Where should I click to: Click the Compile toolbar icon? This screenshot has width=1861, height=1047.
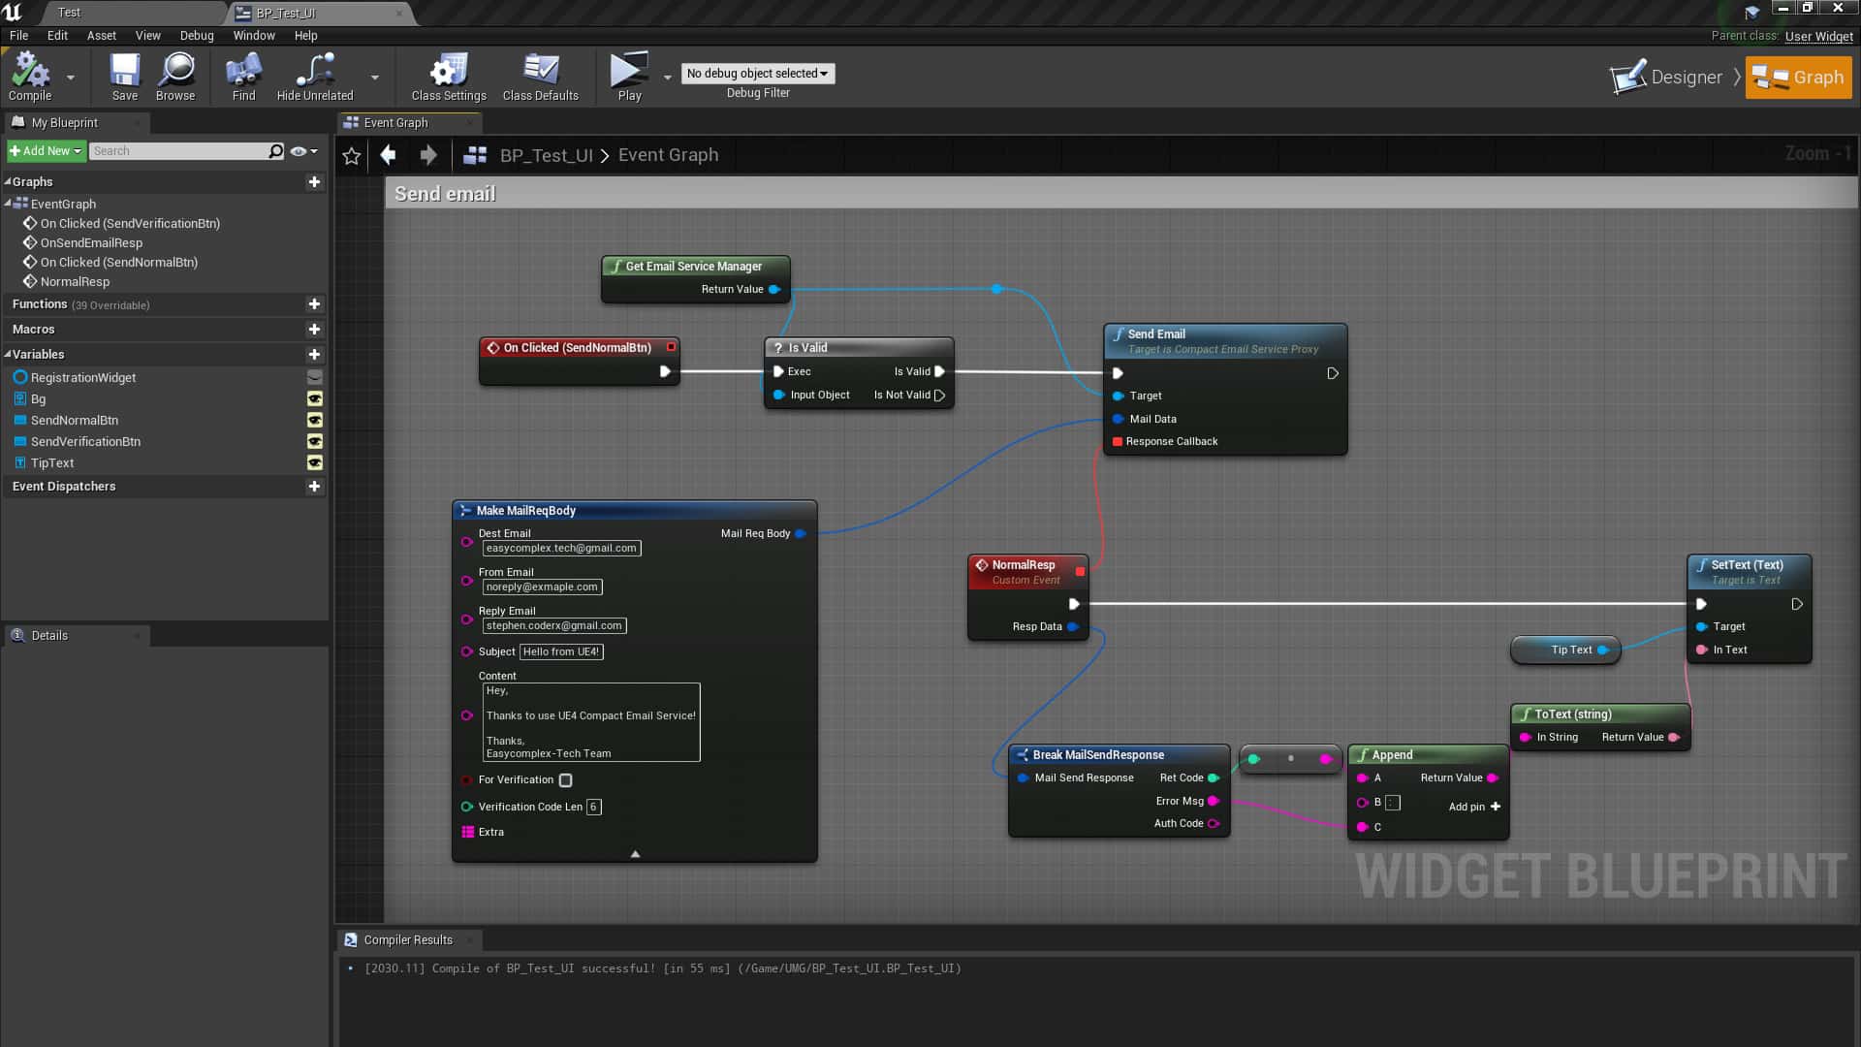pyautogui.click(x=30, y=76)
